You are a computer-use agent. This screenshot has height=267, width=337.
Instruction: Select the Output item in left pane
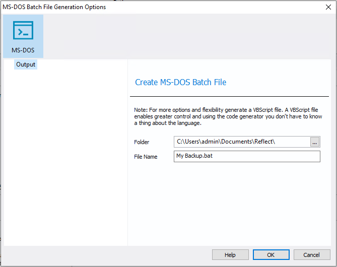click(x=26, y=64)
